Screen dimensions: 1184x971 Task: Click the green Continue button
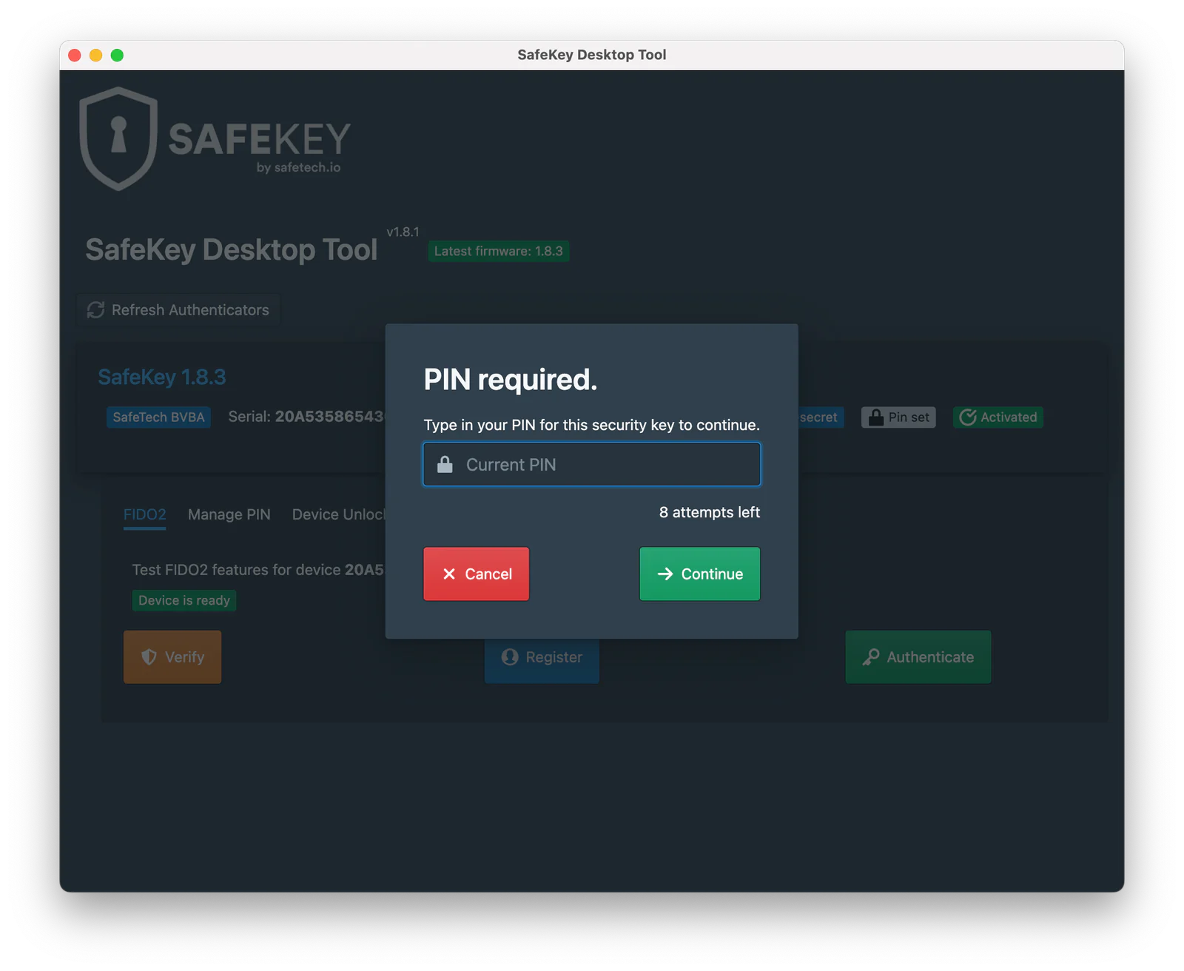pyautogui.click(x=699, y=574)
